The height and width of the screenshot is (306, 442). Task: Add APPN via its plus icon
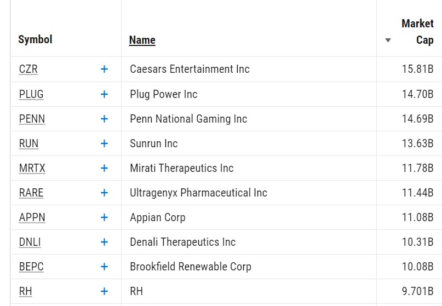pos(104,217)
